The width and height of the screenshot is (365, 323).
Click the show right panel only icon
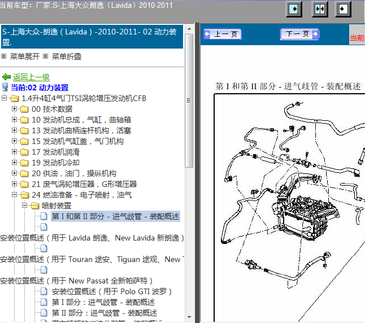(x=294, y=9)
